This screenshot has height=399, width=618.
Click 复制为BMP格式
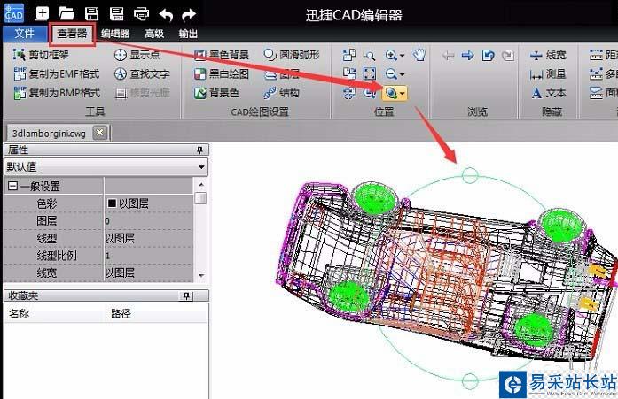point(57,93)
